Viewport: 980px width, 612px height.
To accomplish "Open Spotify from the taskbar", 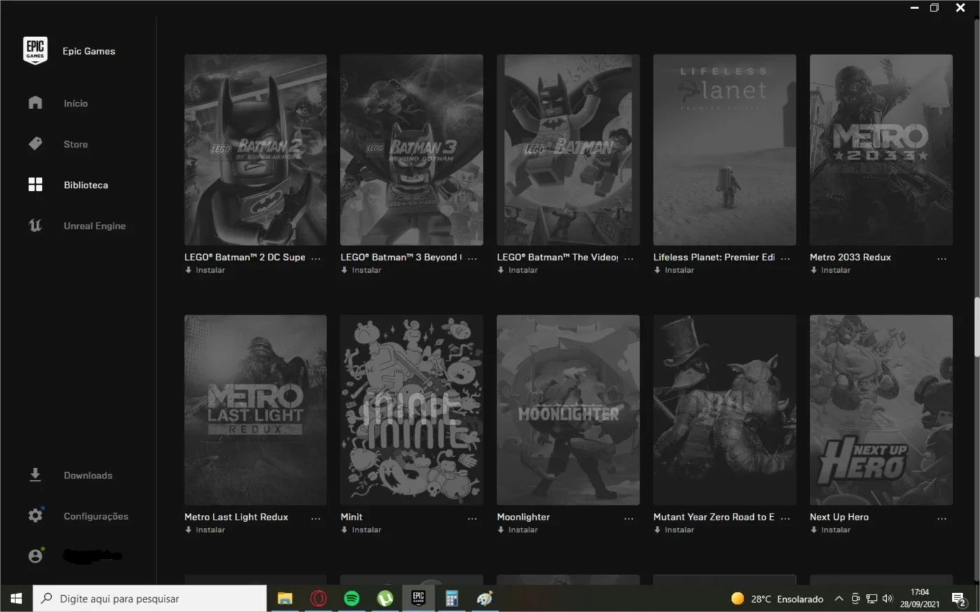I will 351,599.
